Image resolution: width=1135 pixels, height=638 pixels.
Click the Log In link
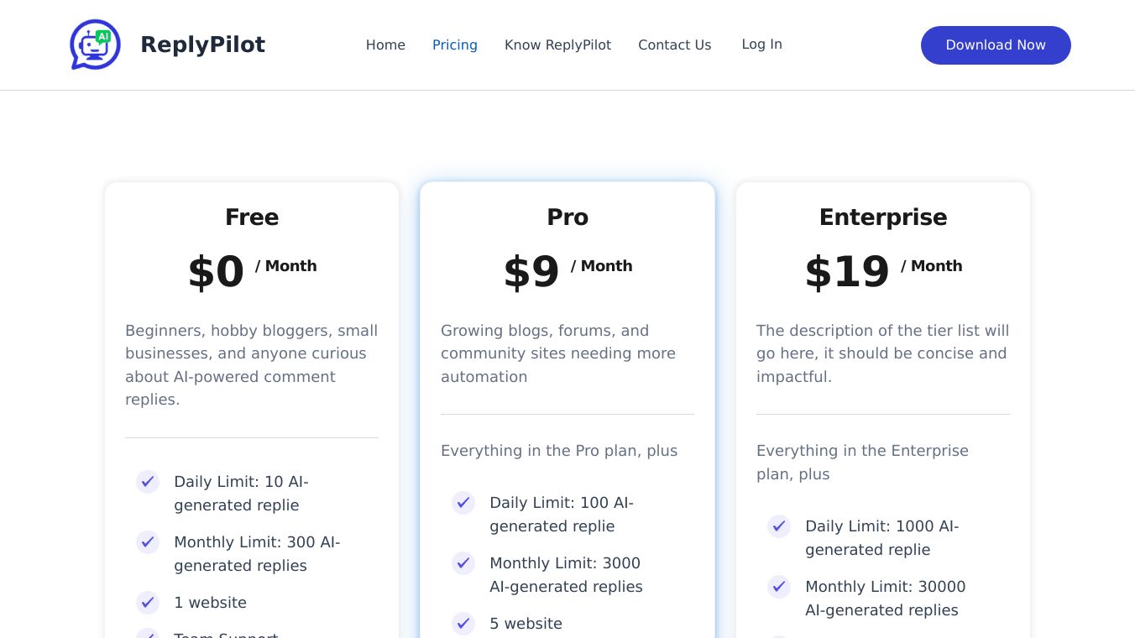point(761,44)
